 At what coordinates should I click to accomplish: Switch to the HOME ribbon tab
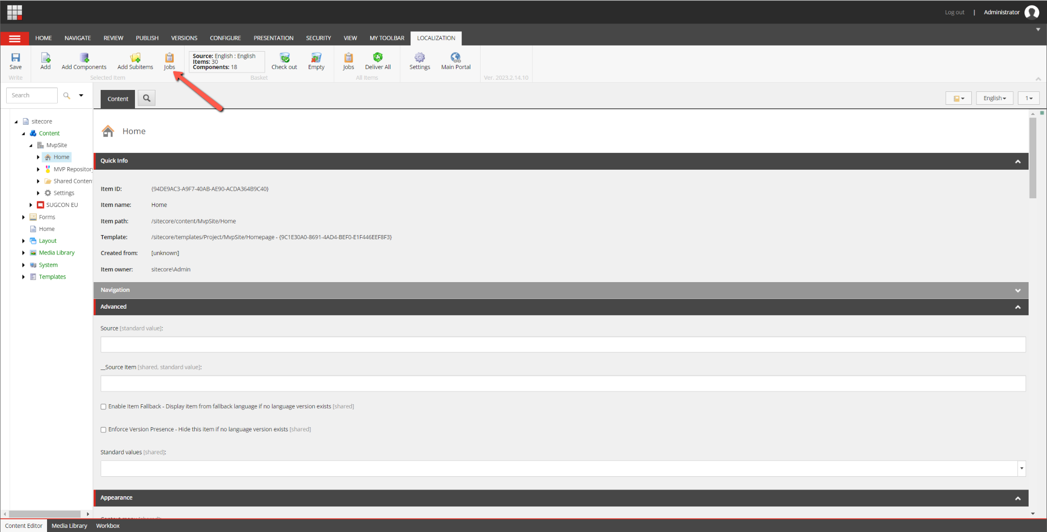43,38
